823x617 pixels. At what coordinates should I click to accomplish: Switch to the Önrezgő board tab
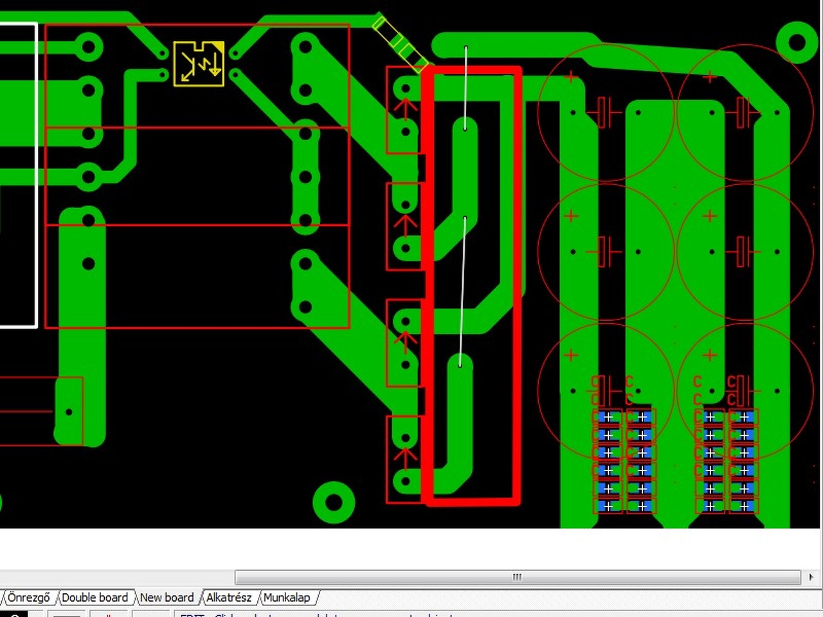28,598
